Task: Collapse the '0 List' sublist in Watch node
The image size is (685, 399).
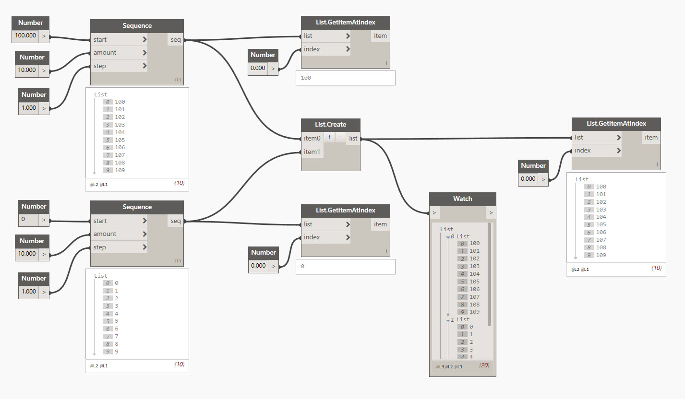Action: (448, 237)
